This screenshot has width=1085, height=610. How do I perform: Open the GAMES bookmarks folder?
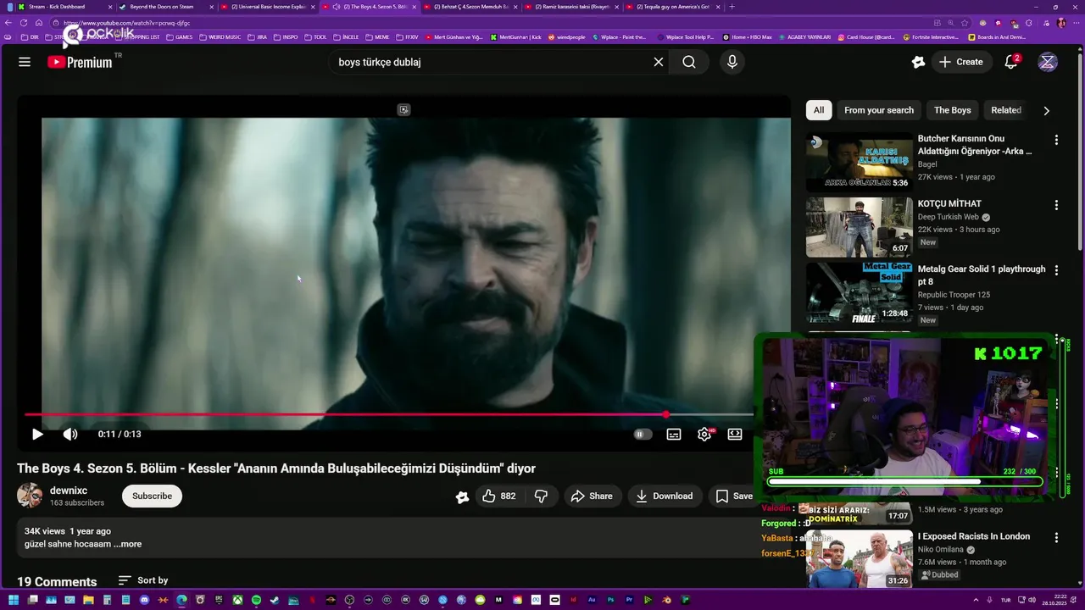click(180, 37)
